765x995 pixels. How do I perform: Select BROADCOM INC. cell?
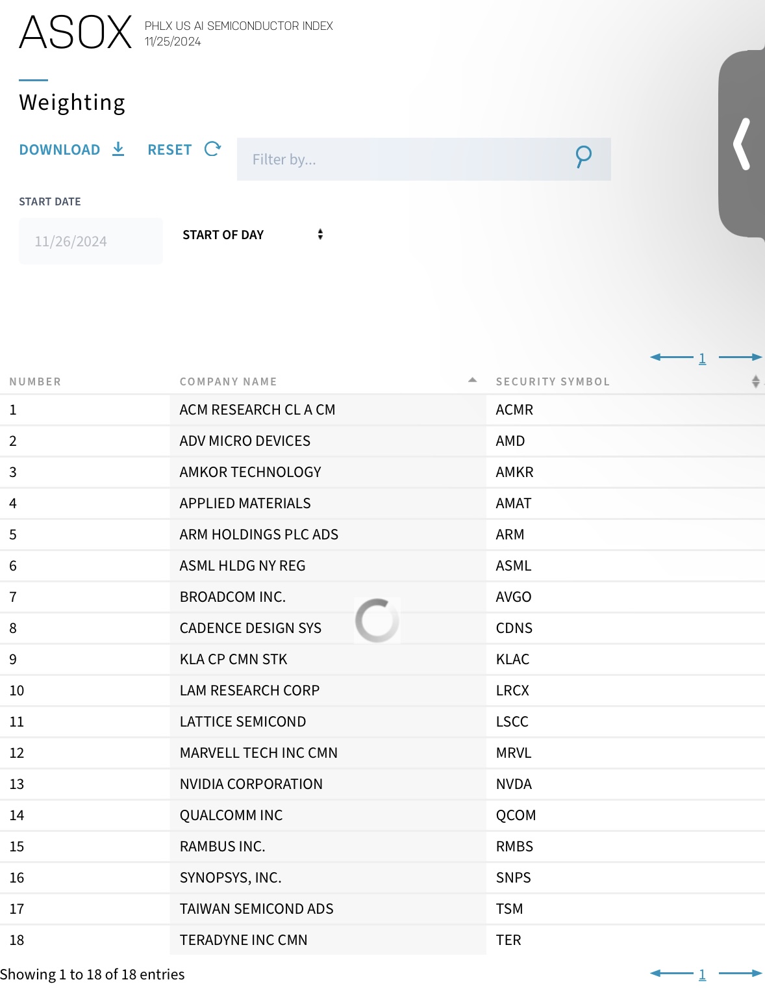328,597
